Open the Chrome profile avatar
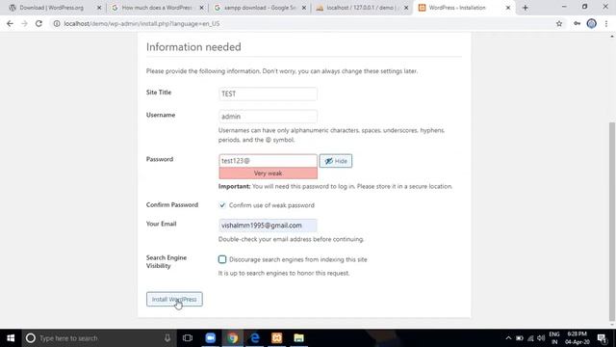616x347 pixels. pos(591,23)
